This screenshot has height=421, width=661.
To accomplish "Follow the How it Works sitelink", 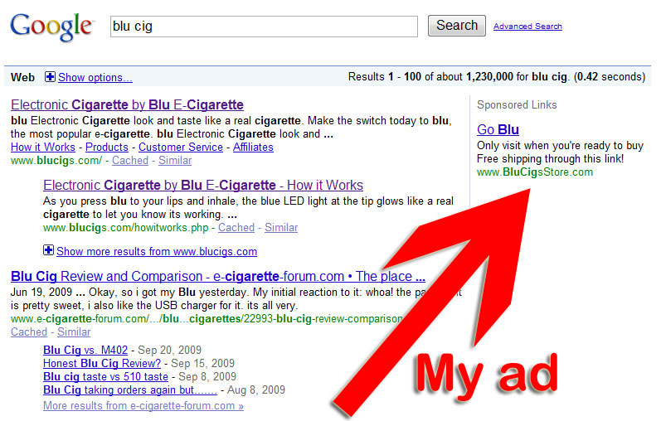I will coord(44,147).
